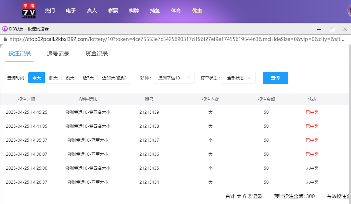Go to 彩票 in top navigation
Image resolution: width=351 pixels, height=204 pixels.
coord(113,10)
